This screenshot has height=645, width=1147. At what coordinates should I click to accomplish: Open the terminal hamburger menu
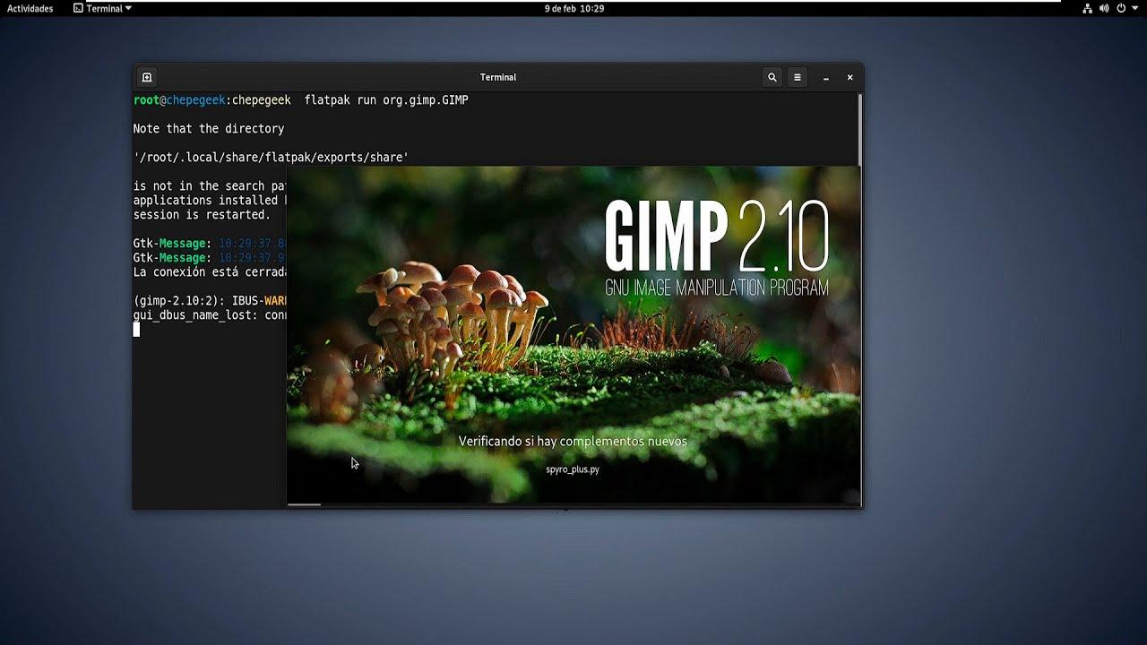tap(797, 77)
